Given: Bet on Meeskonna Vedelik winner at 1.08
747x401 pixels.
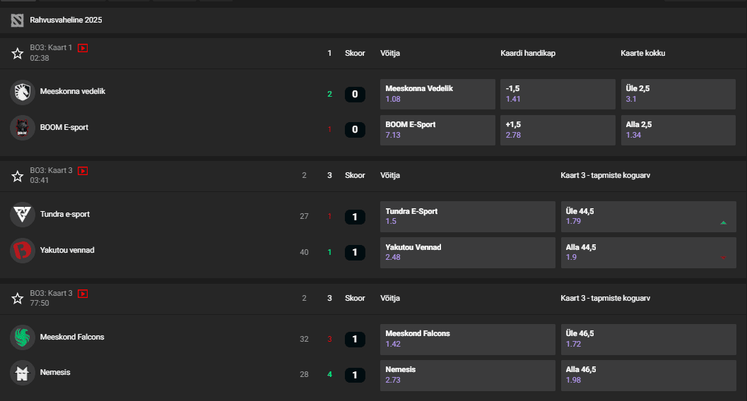Looking at the screenshot, I should tap(437, 94).
